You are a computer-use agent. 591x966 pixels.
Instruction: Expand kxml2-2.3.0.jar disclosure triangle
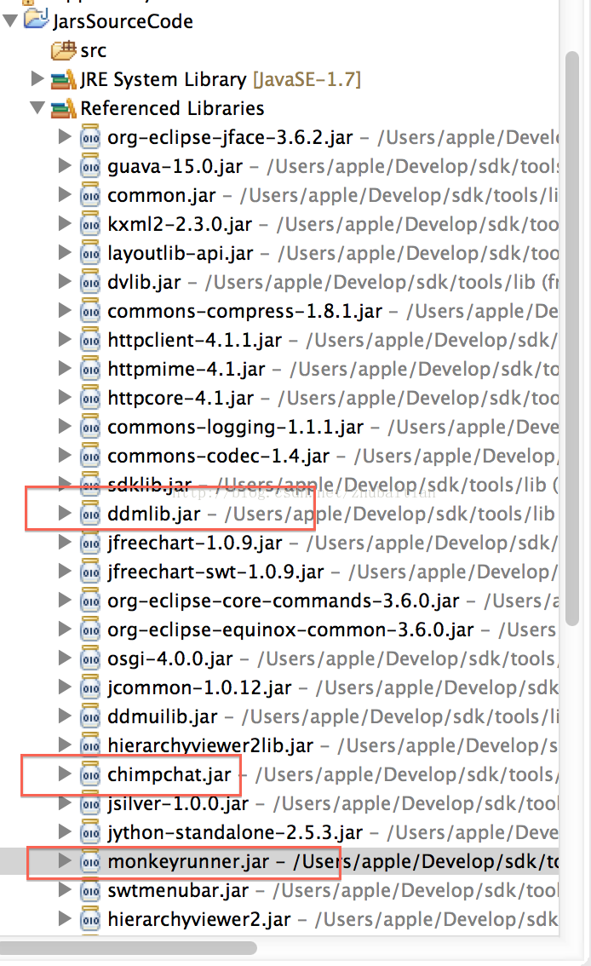tap(65, 223)
